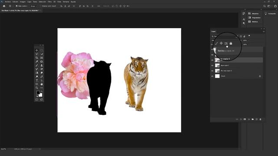Click the Home icon in options bar
The width and height of the screenshot is (278, 156).
click(4, 6)
